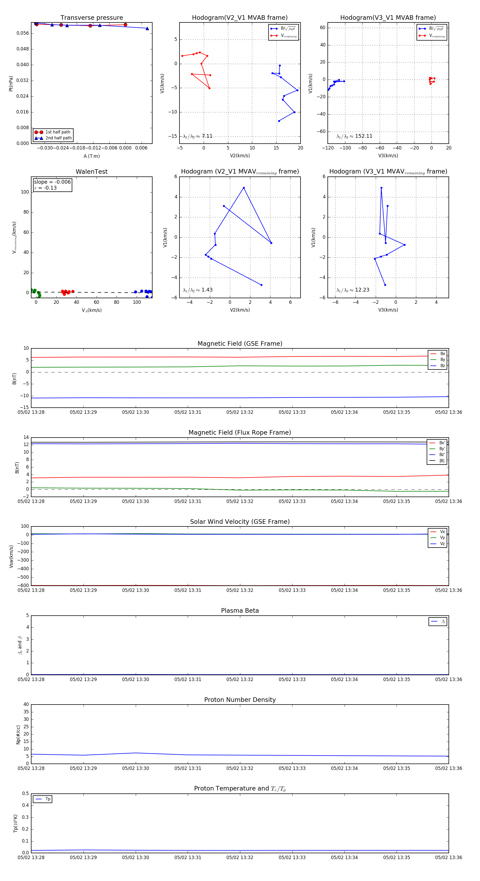Click the "λ1/λ3 ≈ 152.11" eigenvalue ratio

354,136
